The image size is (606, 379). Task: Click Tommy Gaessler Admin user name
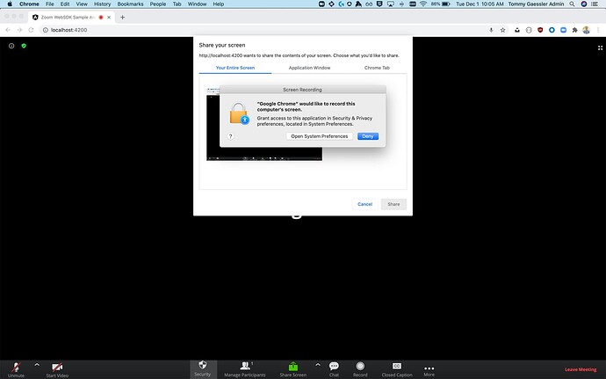tap(536, 4)
